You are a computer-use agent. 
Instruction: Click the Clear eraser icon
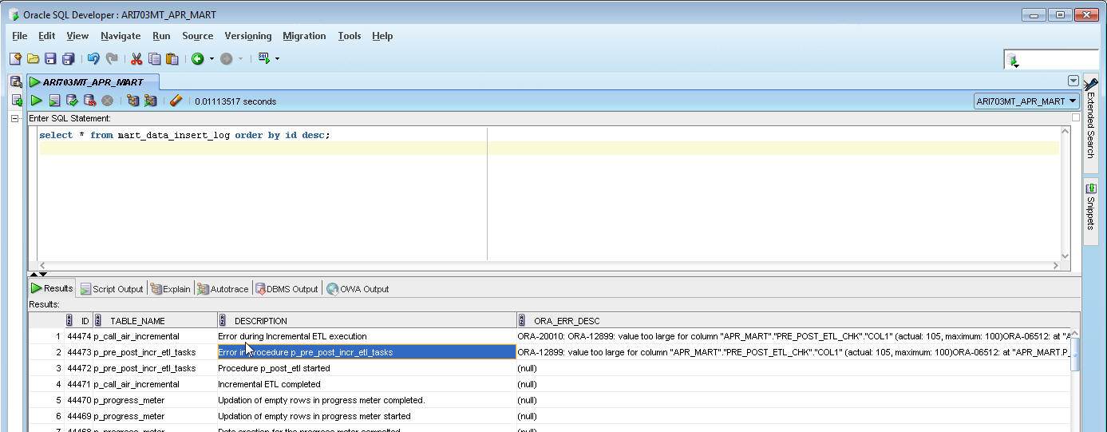click(176, 101)
